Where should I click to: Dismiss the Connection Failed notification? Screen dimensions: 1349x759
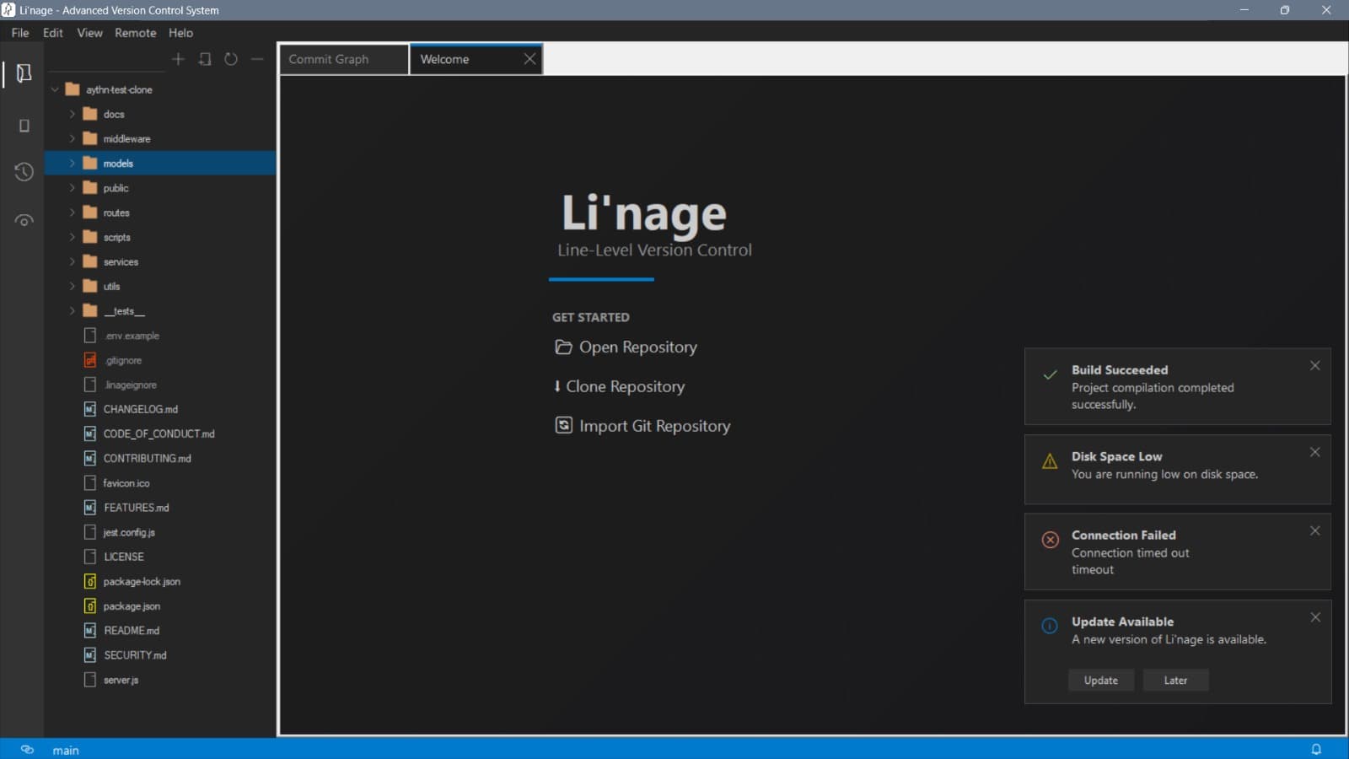pyautogui.click(x=1314, y=530)
